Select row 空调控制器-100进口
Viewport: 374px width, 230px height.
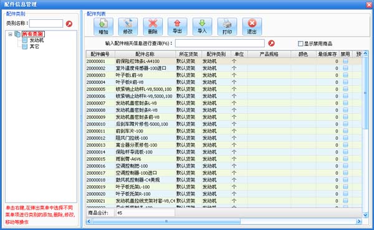coord(224,173)
